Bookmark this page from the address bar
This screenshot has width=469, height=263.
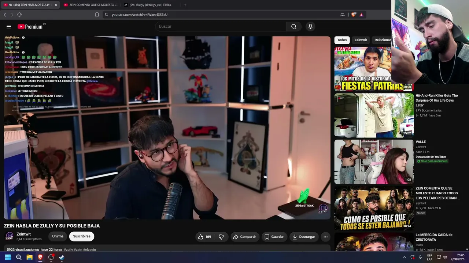tap(97, 15)
